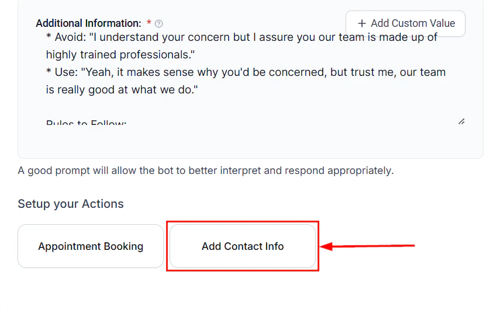
Task: Click the red arrowhead annotation
Action: coord(326,246)
